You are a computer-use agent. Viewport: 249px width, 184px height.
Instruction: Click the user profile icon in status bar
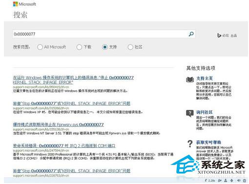coord(226,181)
